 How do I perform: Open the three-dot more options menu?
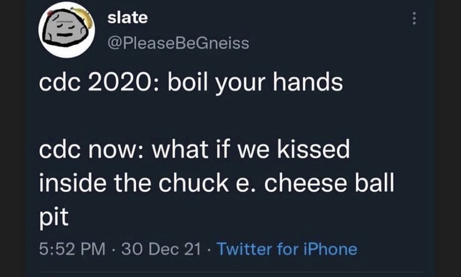[x=414, y=19]
